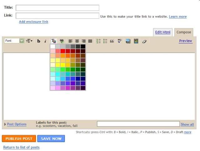
Task: Open the Font dropdown
Action: [x=14, y=41]
